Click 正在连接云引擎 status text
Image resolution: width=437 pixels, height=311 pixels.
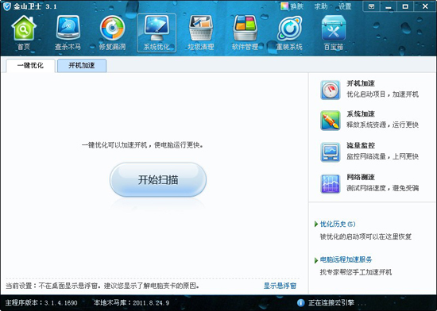336,302
